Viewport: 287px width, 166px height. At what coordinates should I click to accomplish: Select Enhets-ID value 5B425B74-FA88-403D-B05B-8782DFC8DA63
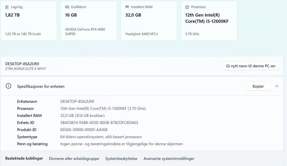click(99, 123)
